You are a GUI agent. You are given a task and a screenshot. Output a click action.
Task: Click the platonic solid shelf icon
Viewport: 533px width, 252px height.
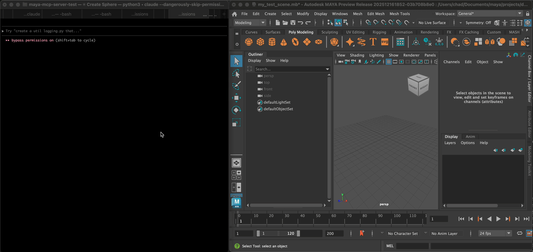pos(334,42)
